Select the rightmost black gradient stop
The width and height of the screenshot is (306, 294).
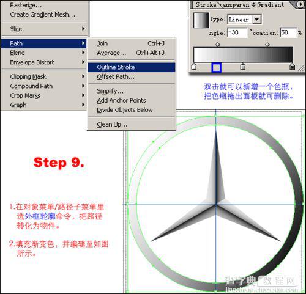coord(293,67)
